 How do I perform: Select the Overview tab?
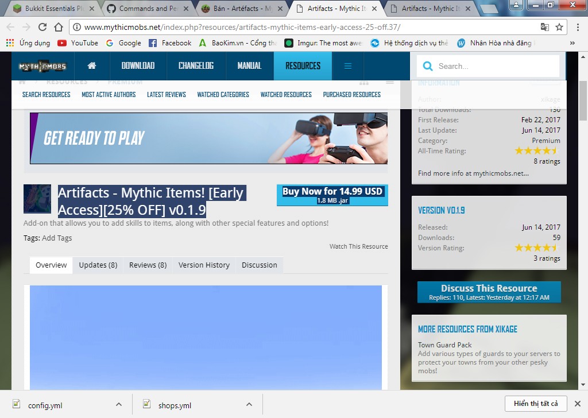click(51, 265)
